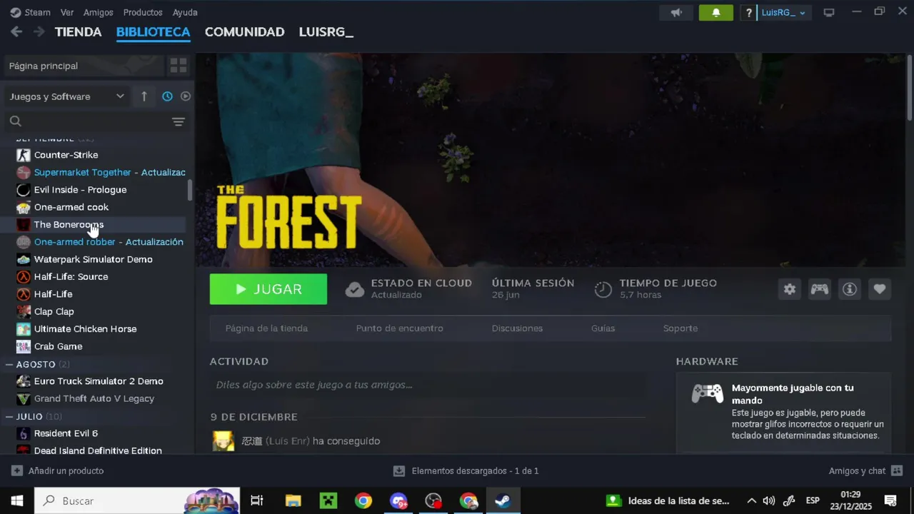The height and width of the screenshot is (514, 914).
Task: Go back with the left arrow
Action: coord(16,31)
